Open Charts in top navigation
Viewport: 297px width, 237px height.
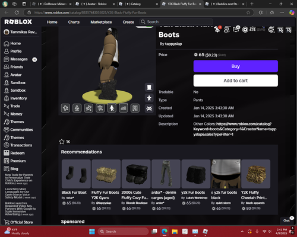[74, 22]
